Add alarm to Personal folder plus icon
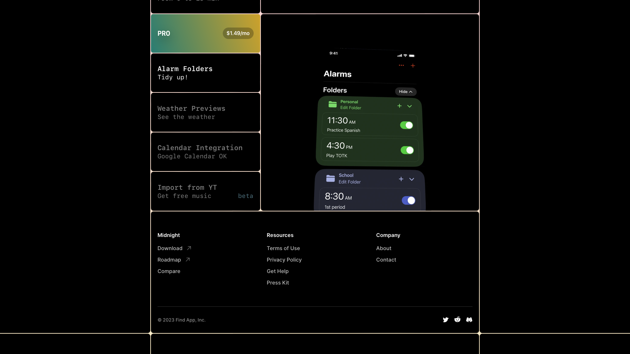The width and height of the screenshot is (630, 354). [x=399, y=106]
